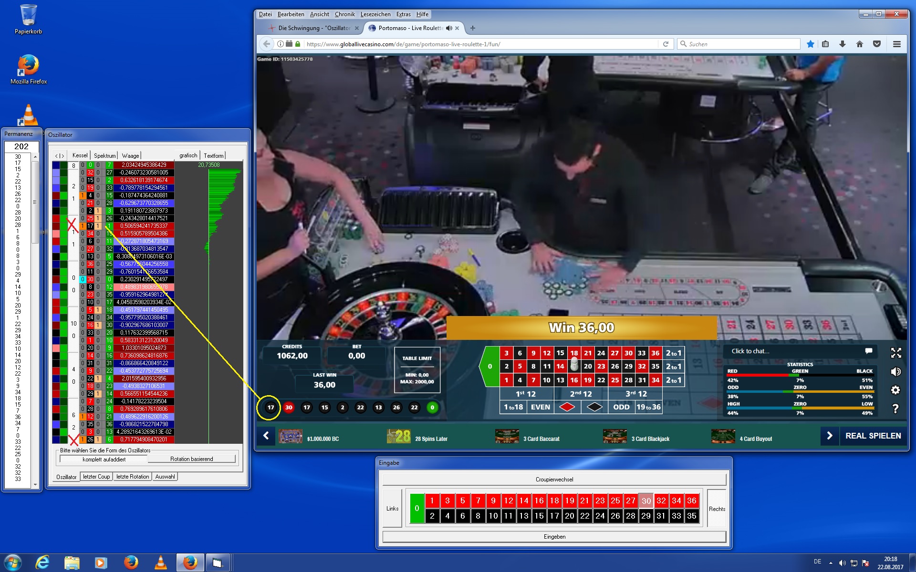
Task: Bet on the red diamond
Action: [567, 407]
